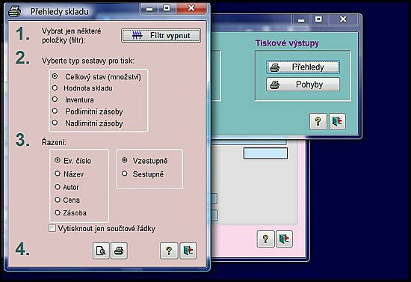Click exit door icon in pink background window
Screen dimensions: 411x282
pyautogui.click(x=285, y=239)
